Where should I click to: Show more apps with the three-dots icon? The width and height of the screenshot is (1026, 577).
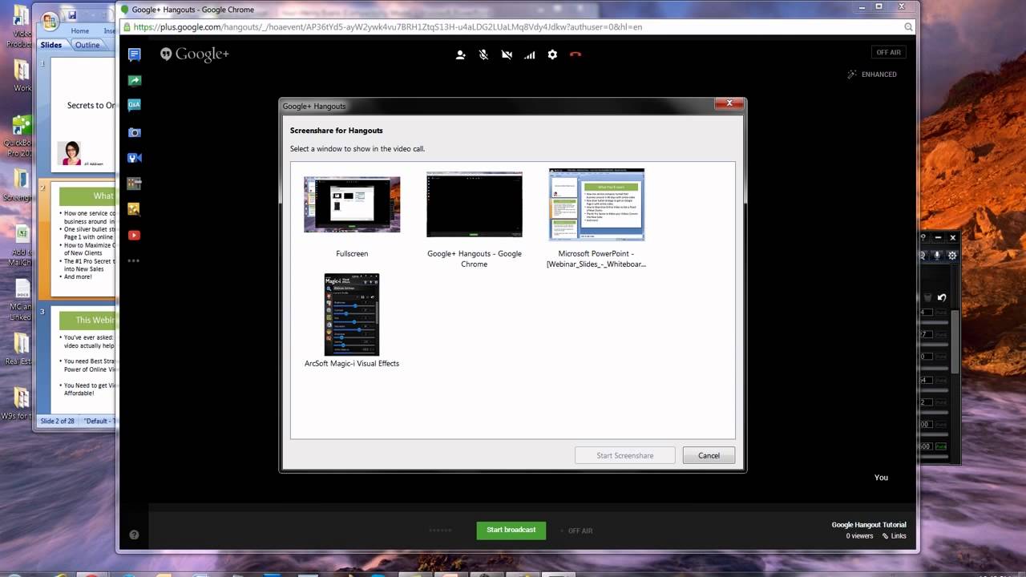click(x=134, y=260)
